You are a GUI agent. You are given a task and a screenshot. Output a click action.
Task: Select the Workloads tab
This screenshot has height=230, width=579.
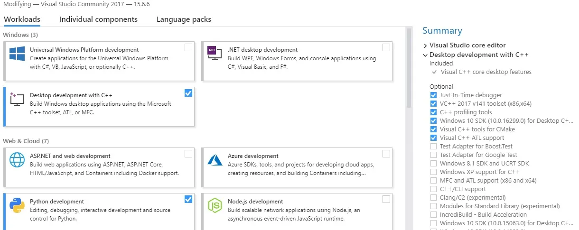tap(22, 19)
